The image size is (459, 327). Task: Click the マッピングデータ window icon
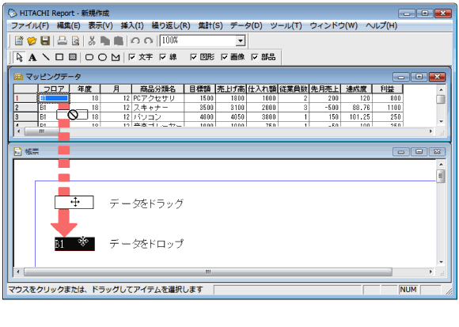[18, 77]
